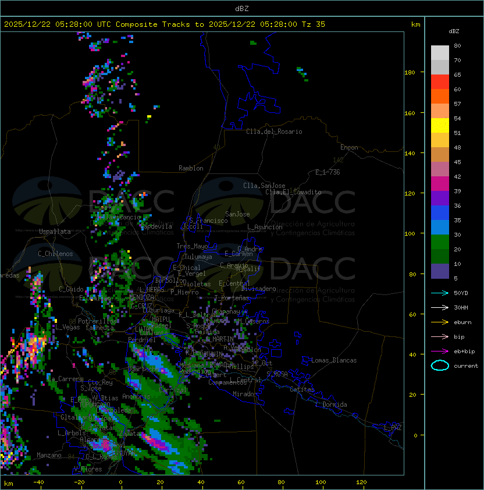Image resolution: width=484 pixels, height=490 pixels.
Task: Click the white 30HM arrow in legend
Action: pos(440,308)
